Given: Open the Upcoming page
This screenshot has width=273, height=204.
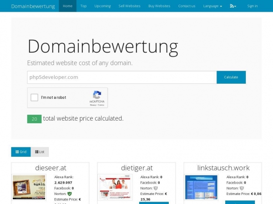Looking at the screenshot, I should [x=102, y=6].
